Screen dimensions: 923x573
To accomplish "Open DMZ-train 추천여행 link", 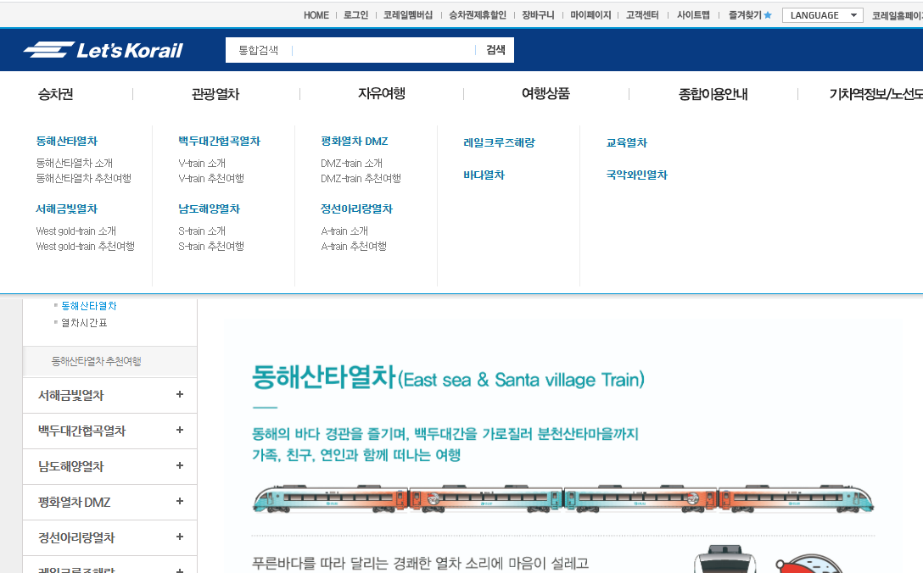I will 361,178.
